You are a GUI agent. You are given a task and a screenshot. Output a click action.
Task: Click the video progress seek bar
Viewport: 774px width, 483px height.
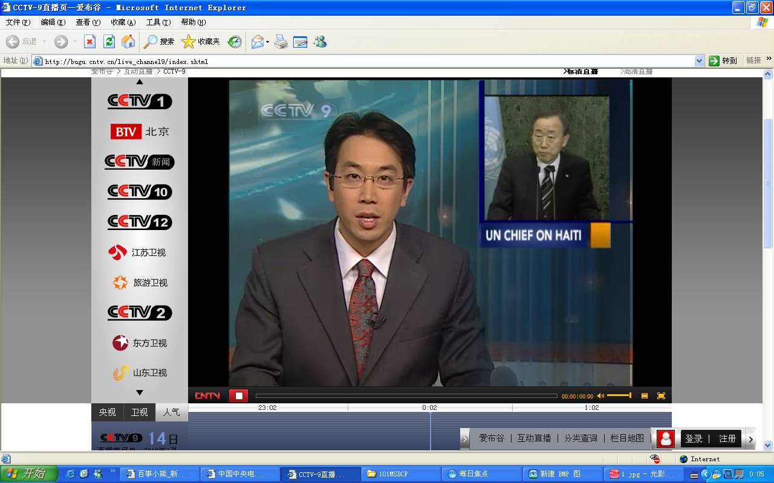pos(406,396)
